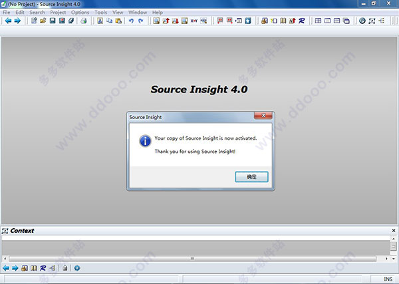
Task: Click Search Backward red up-arrow icon
Action: pos(166,21)
